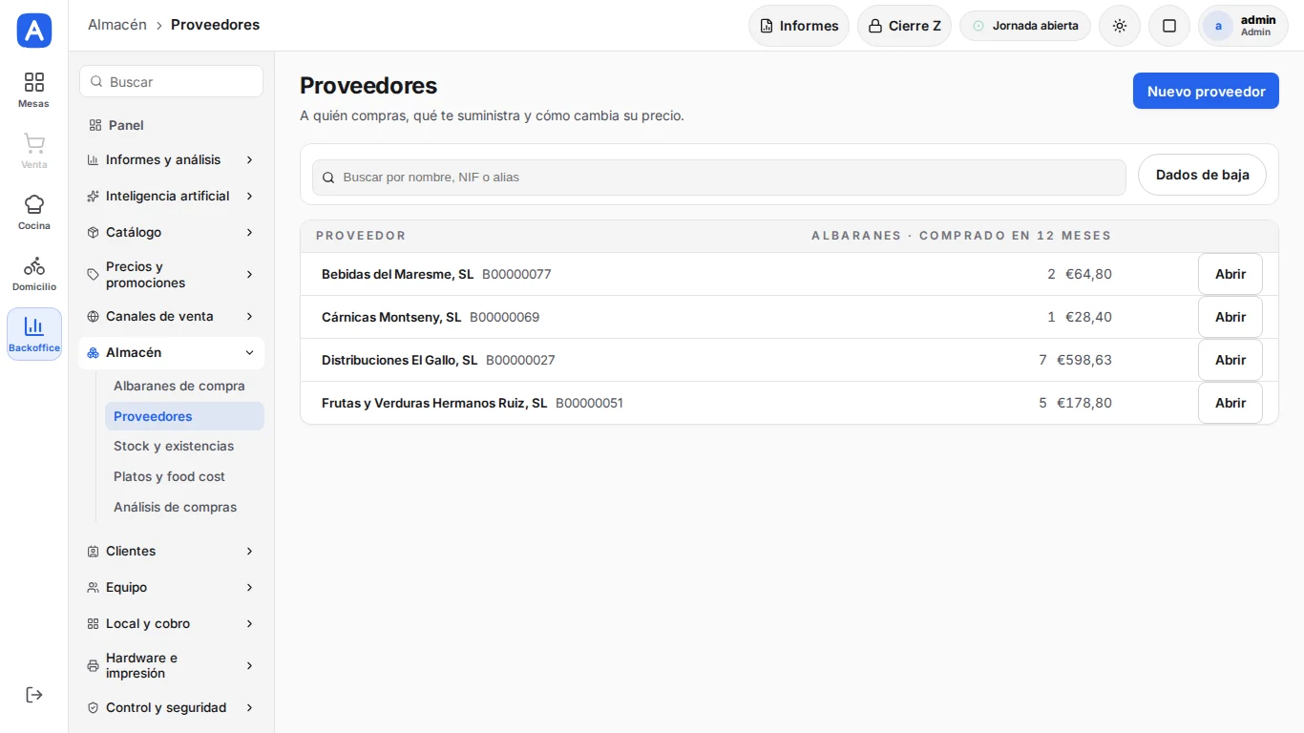Click the Inteligencia artificial sparkle icon
Viewport: 1304px width, 733px height.
pyautogui.click(x=93, y=196)
